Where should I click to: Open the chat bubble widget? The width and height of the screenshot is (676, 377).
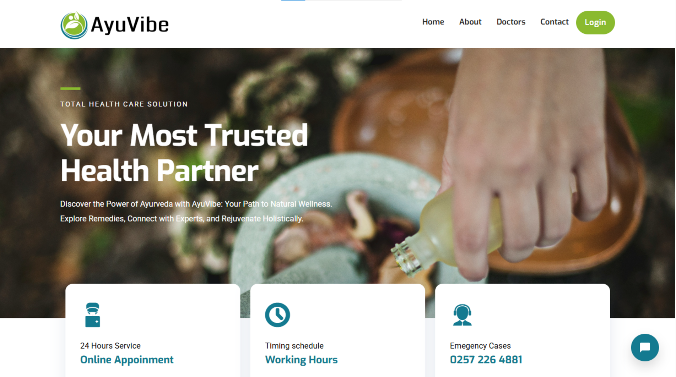pyautogui.click(x=644, y=347)
